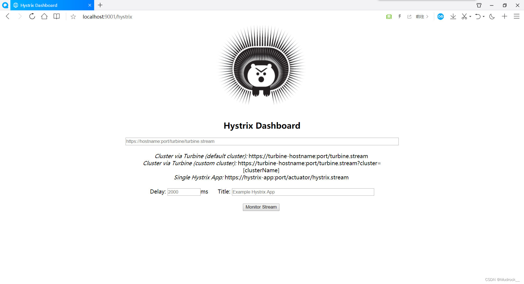Open the hamburger browser menu
This screenshot has width=524, height=284.
(517, 17)
